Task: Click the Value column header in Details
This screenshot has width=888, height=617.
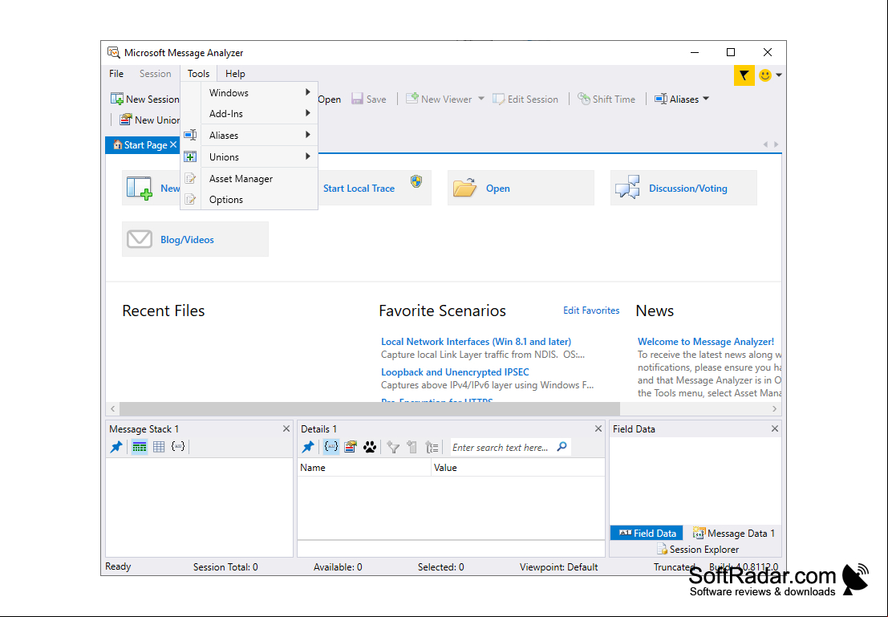Action: [x=518, y=468]
